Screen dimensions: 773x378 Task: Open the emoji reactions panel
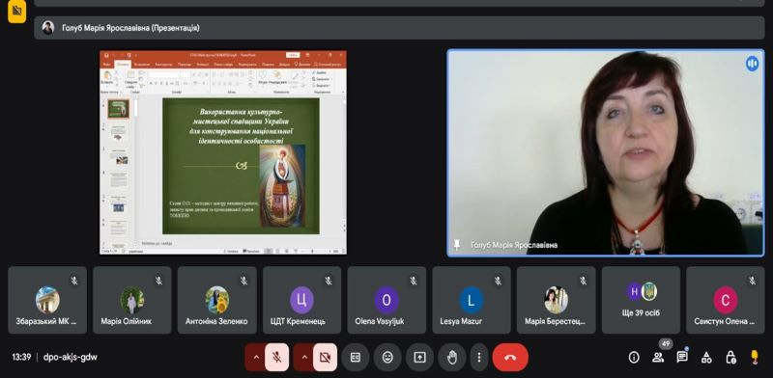387,358
